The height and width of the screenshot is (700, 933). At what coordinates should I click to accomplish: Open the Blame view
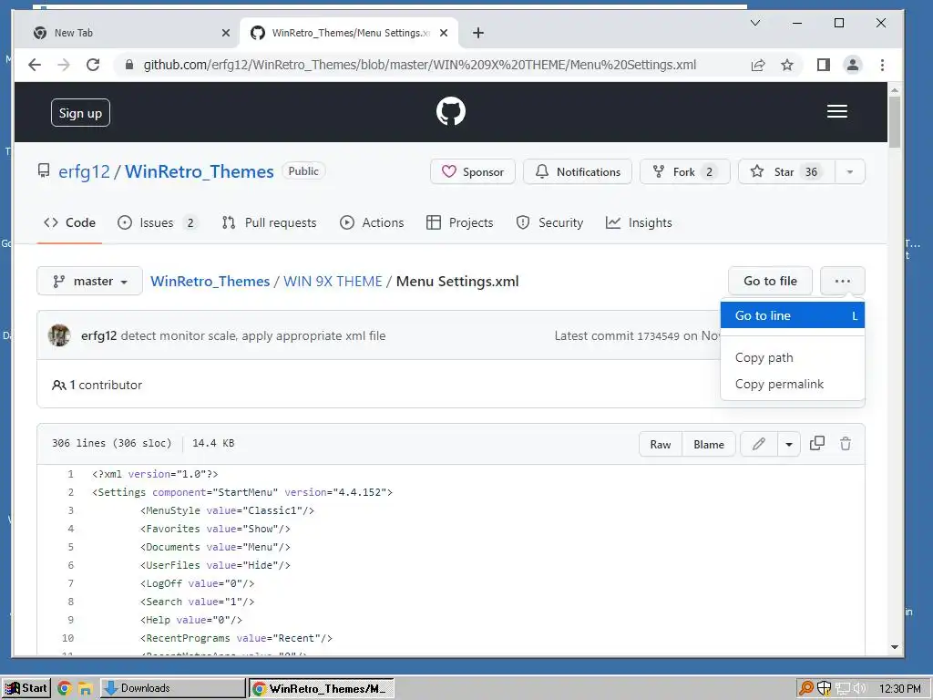709,444
